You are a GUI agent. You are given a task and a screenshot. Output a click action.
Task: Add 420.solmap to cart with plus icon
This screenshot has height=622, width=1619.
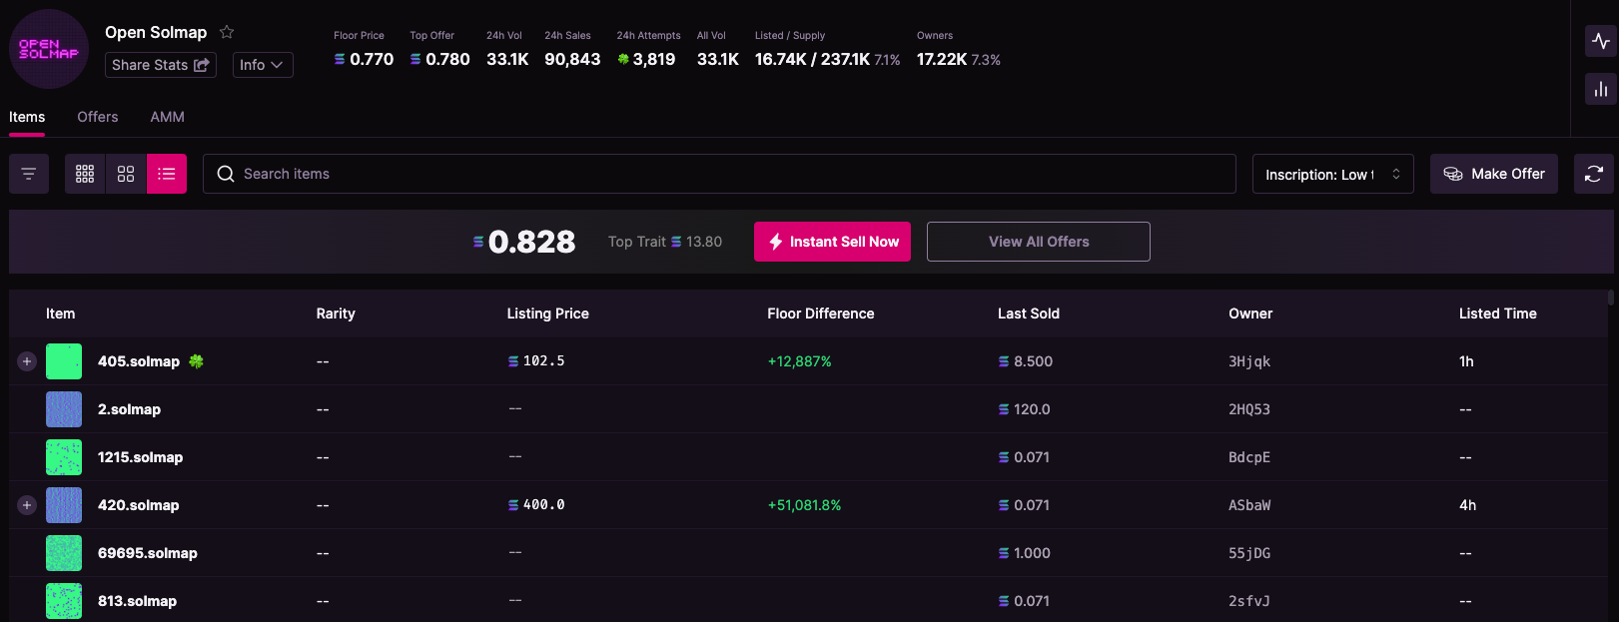[27, 505]
